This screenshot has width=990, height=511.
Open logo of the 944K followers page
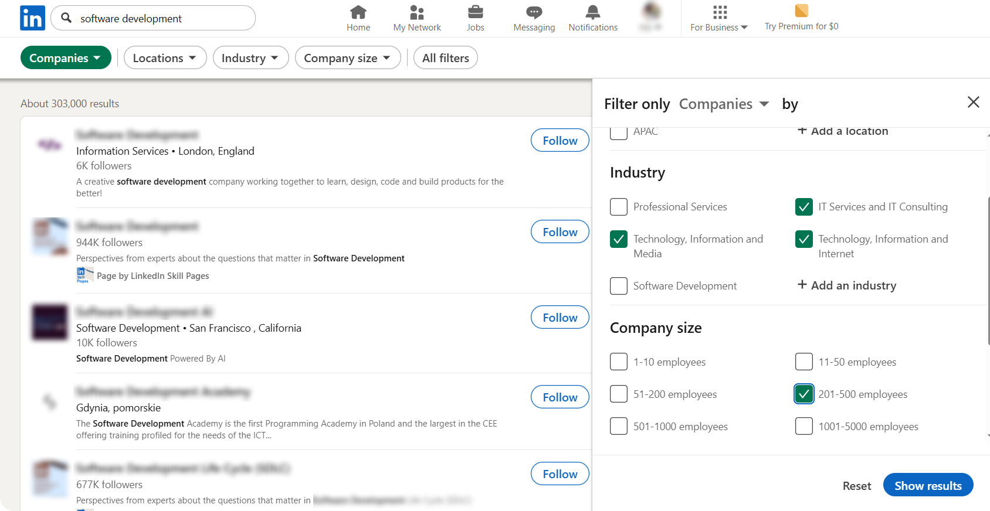coord(50,237)
